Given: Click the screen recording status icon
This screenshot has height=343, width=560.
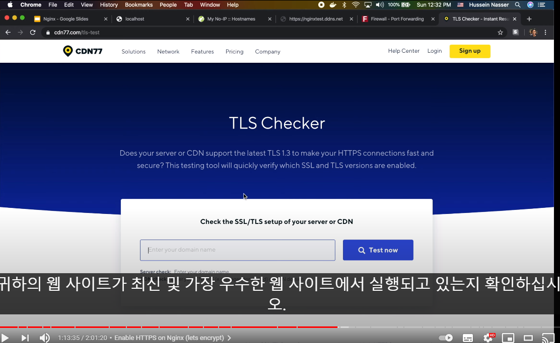Looking at the screenshot, I should pos(321,5).
